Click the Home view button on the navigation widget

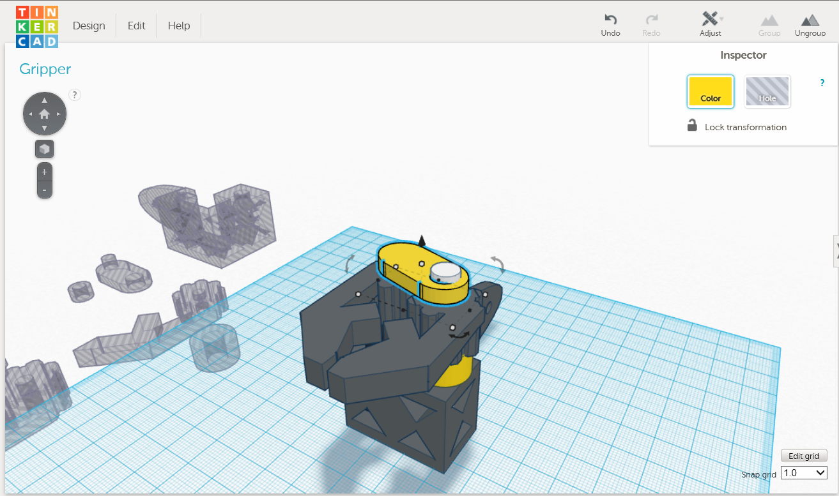click(x=44, y=113)
